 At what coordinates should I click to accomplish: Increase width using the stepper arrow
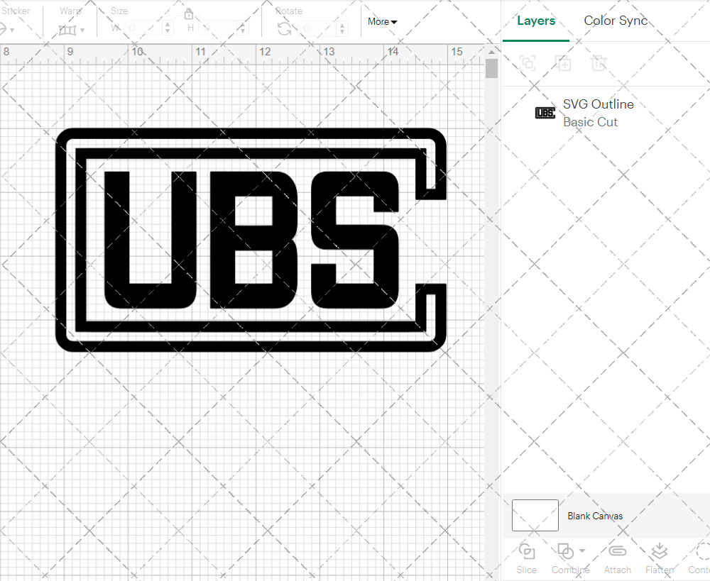[x=168, y=23]
